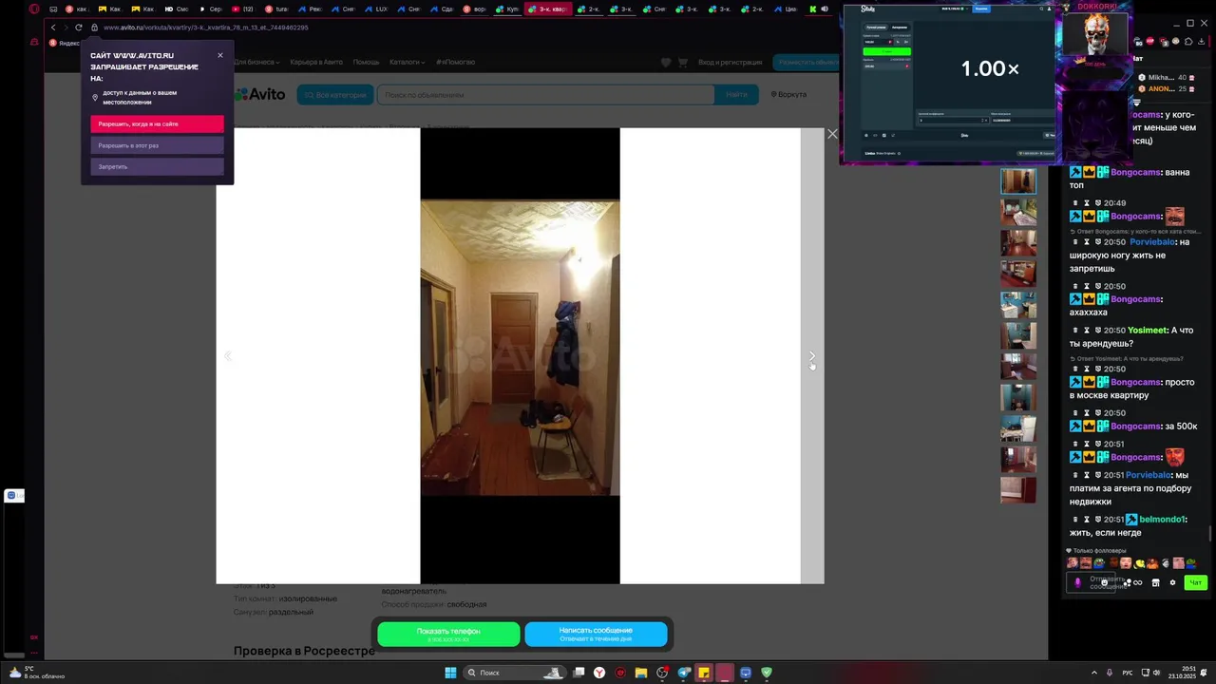Select the last photo thumbnail

coord(1018,490)
